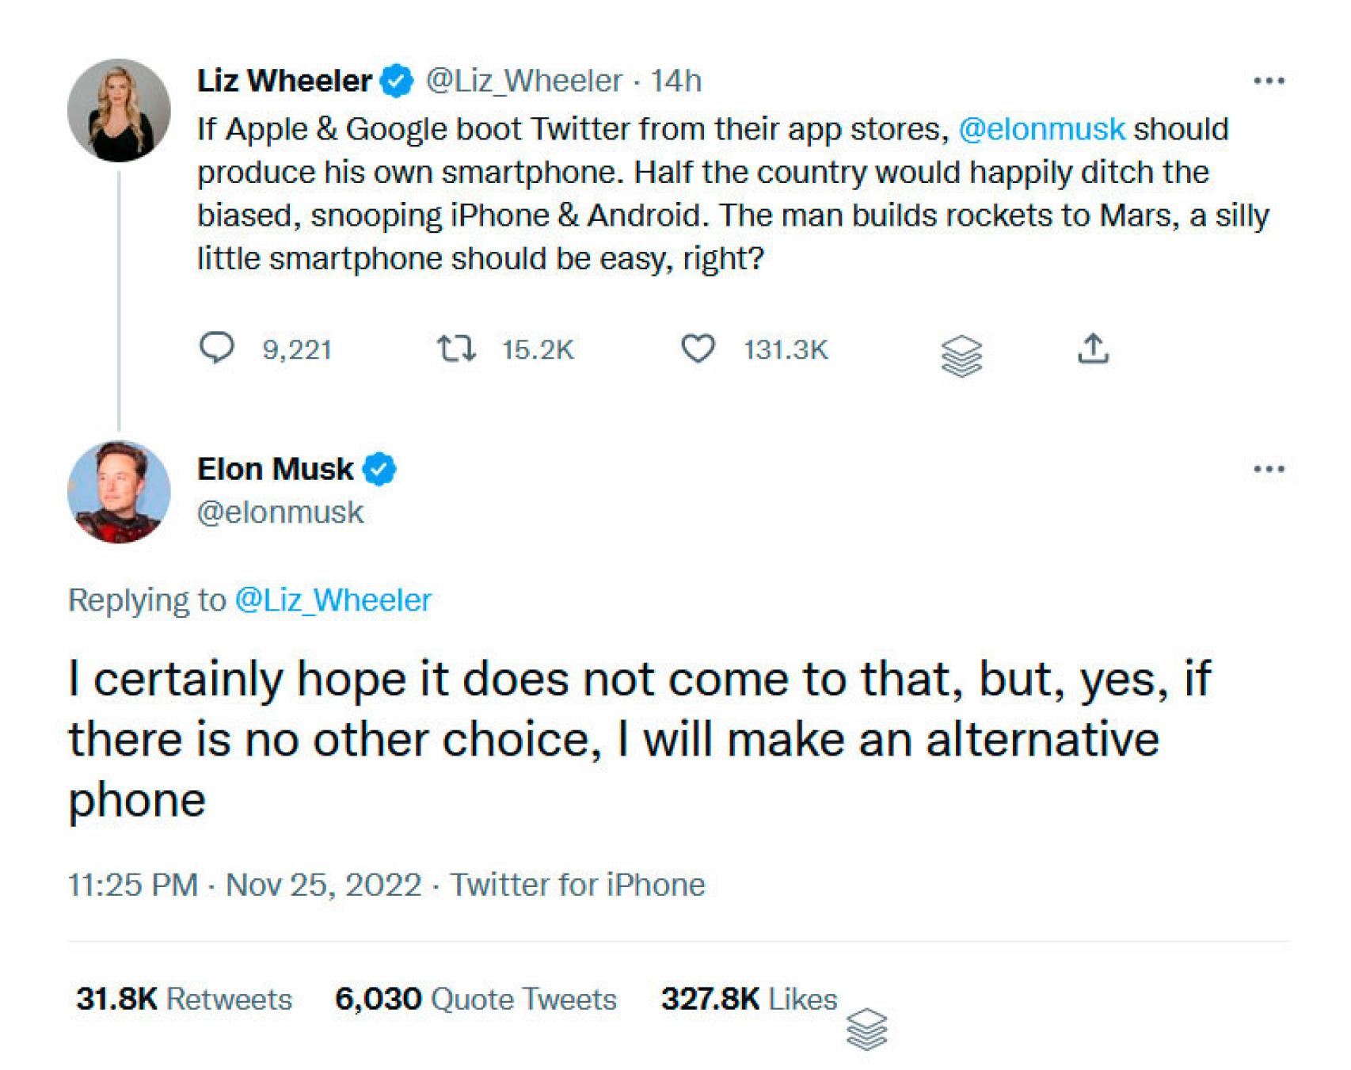Viewport: 1351px width, 1070px height.
Task: Like Liz Wheeler's tweet with the heart
Action: 698,348
